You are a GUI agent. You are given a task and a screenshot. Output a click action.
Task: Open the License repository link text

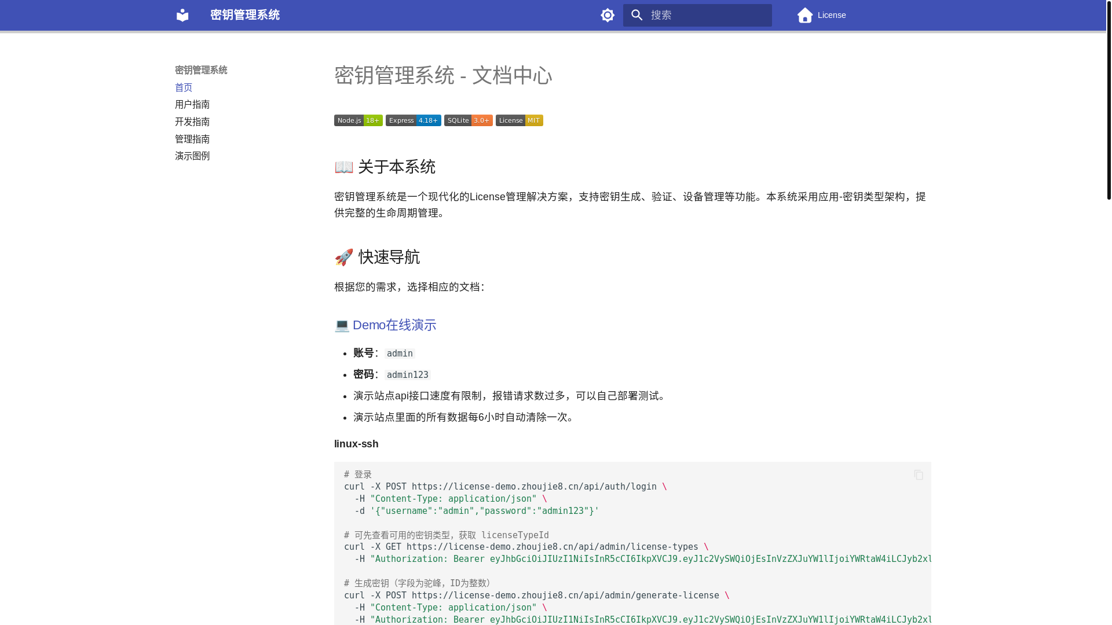click(832, 15)
